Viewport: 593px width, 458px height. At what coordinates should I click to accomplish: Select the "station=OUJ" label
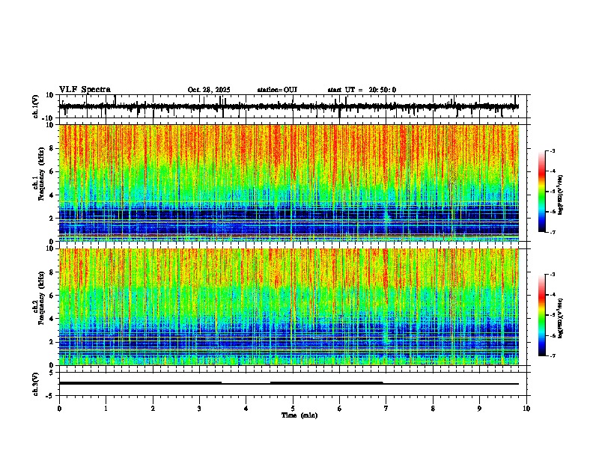[x=277, y=90]
